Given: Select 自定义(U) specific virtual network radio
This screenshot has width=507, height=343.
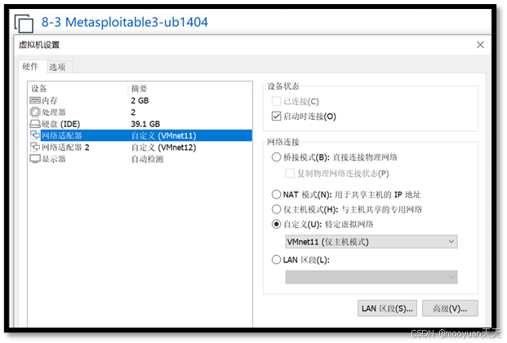Looking at the screenshot, I should click(276, 224).
